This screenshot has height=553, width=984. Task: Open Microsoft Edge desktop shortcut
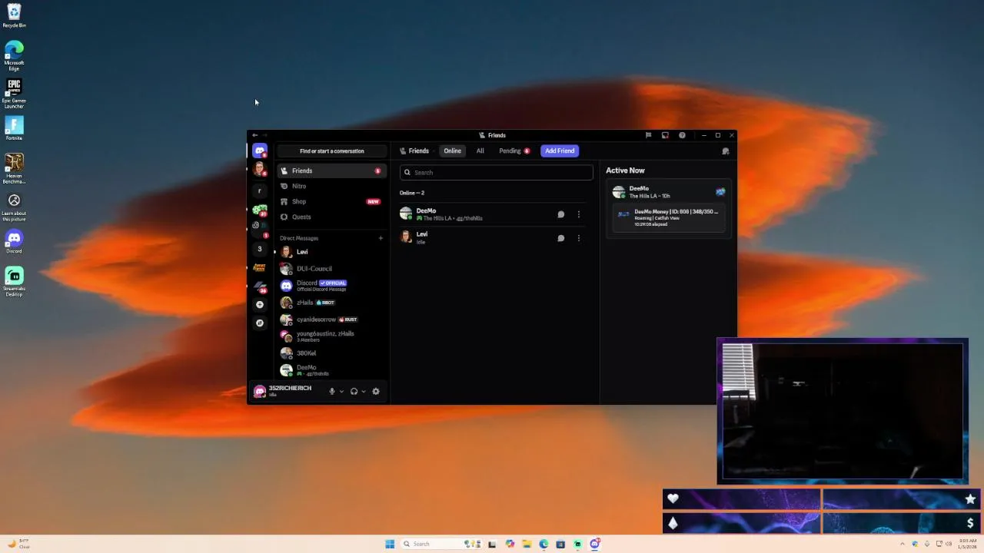[x=14, y=56]
